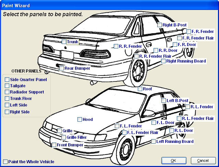Select the Left Running Board checkbox
Image resolution: width=219 pixels, height=167 pixels.
153,141
